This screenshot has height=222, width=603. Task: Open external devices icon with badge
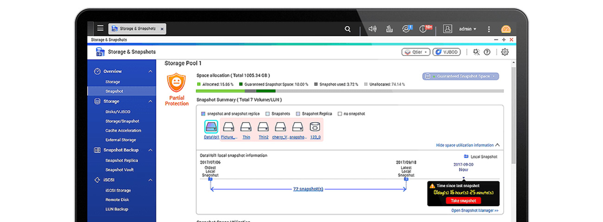point(407,29)
